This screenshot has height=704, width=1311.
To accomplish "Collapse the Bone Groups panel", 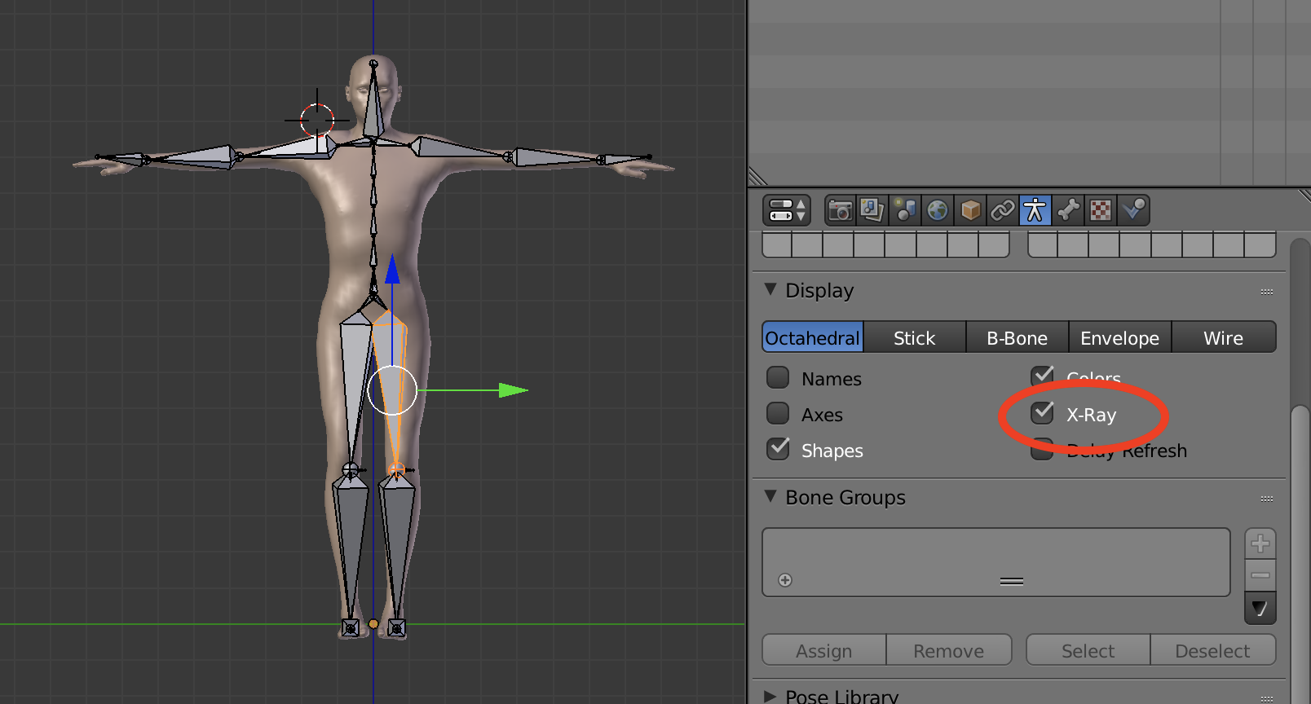I will (770, 496).
